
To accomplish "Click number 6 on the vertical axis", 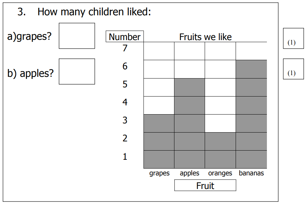I will pos(125,66).
